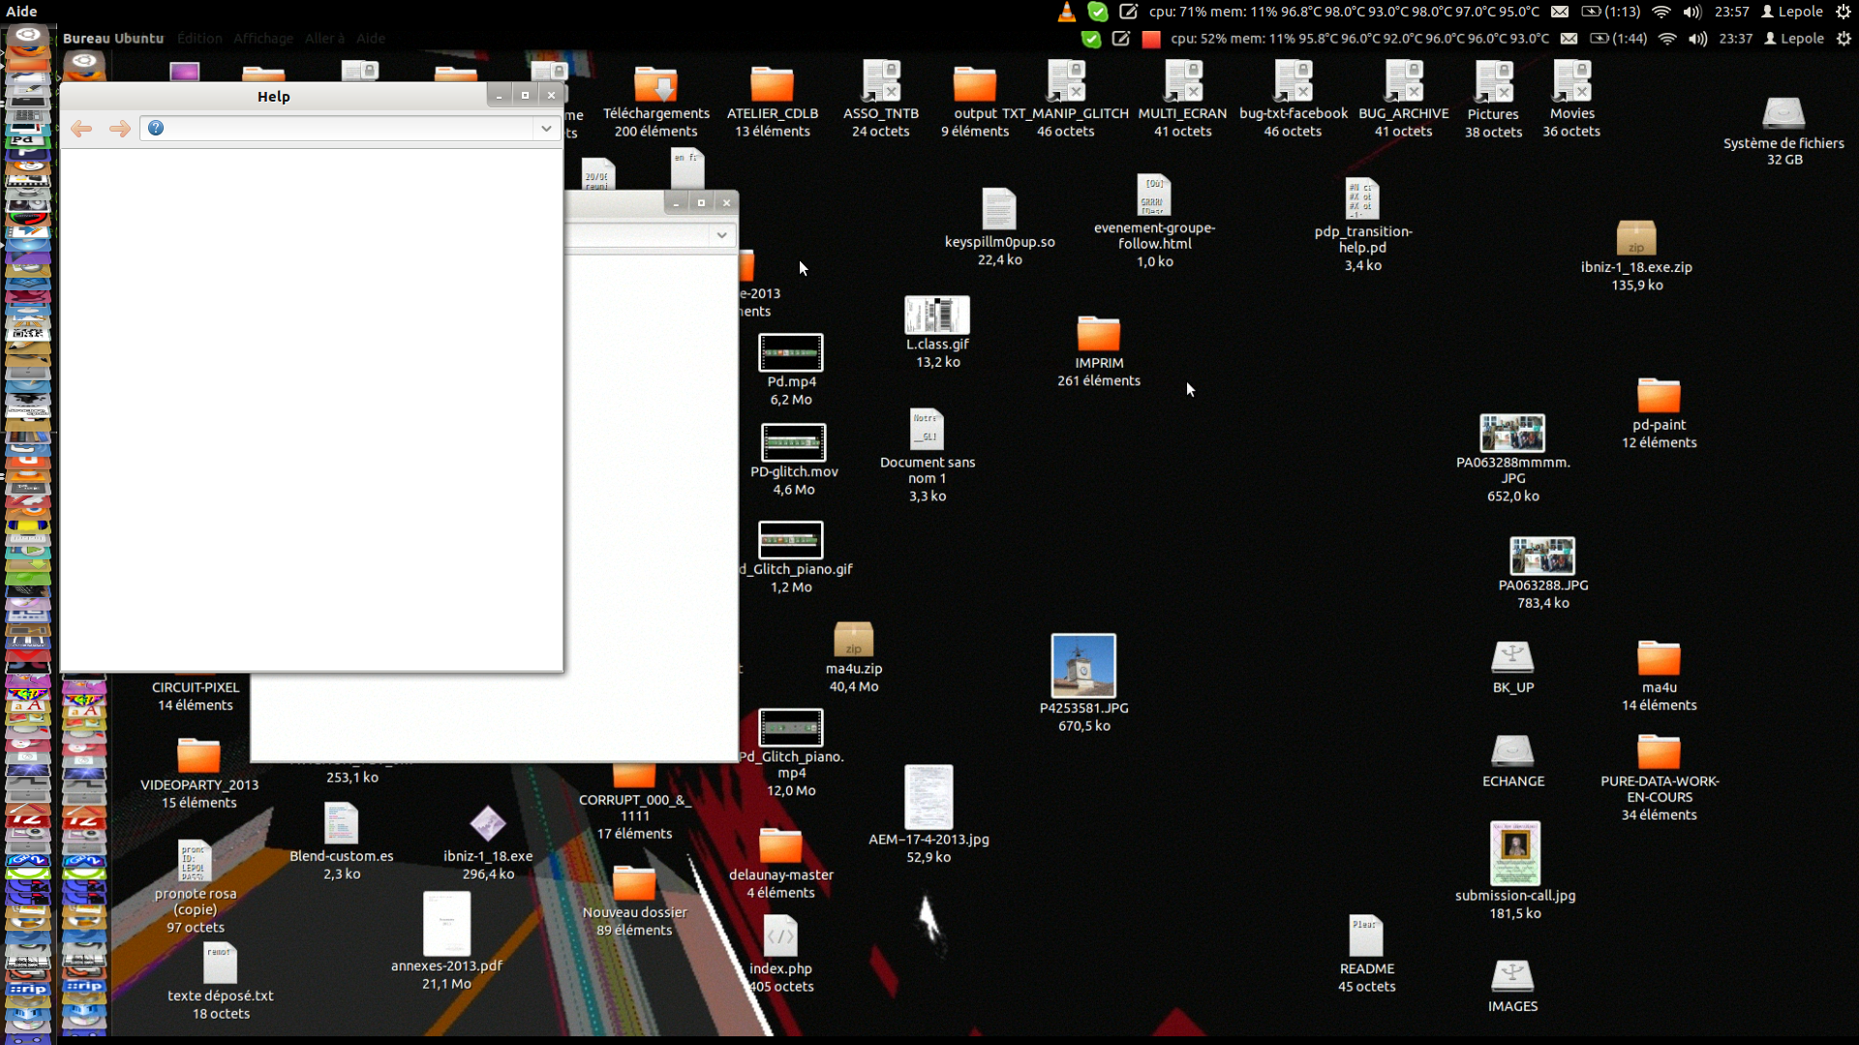Open the Aller à menu
1859x1045 pixels.
tap(324, 39)
